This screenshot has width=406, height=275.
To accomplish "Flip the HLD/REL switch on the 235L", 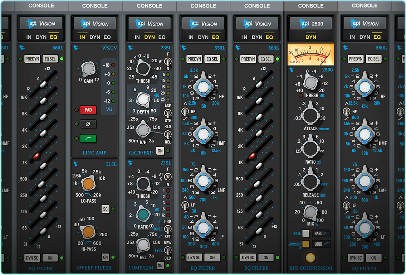I will click(x=168, y=134).
